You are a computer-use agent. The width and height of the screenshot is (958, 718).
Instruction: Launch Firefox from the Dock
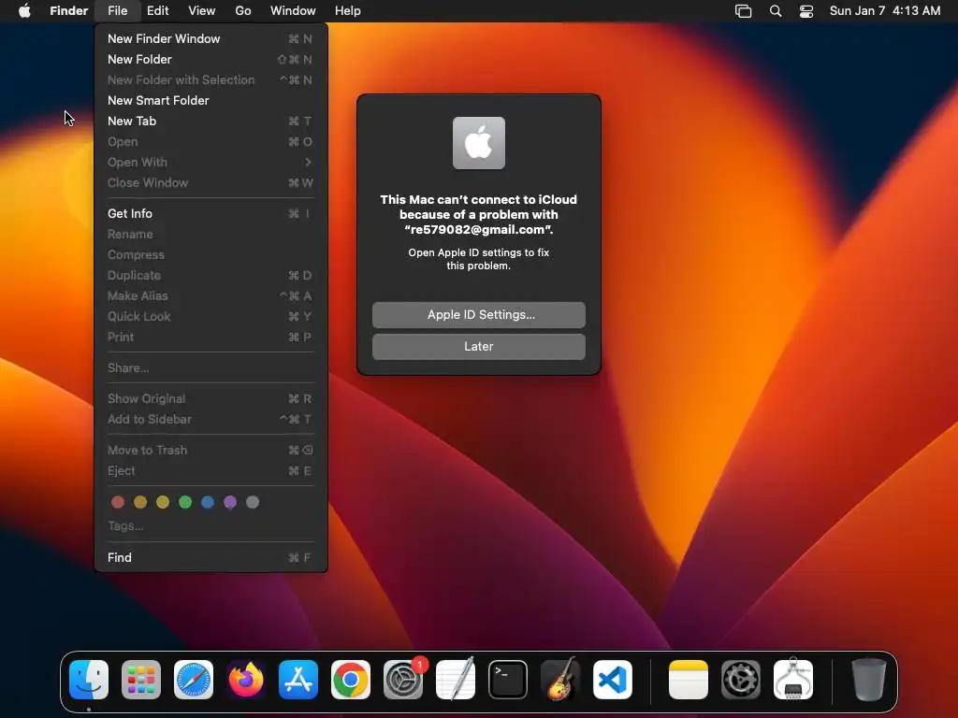pyautogui.click(x=246, y=679)
